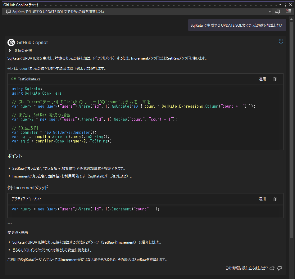Click the scrollbar up arrow
295x279 pixels.
point(291,19)
